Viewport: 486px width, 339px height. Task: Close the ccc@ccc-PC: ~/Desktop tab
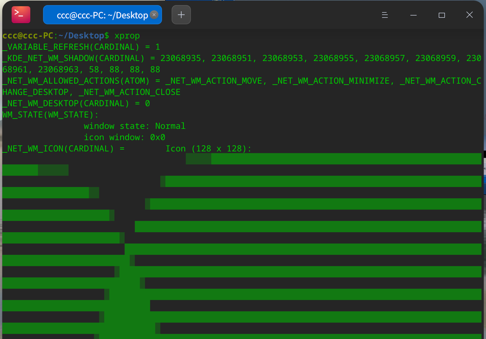tap(154, 15)
